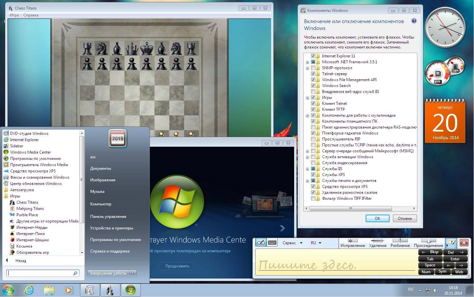Open the RU language dropdown in input panel

point(316,243)
